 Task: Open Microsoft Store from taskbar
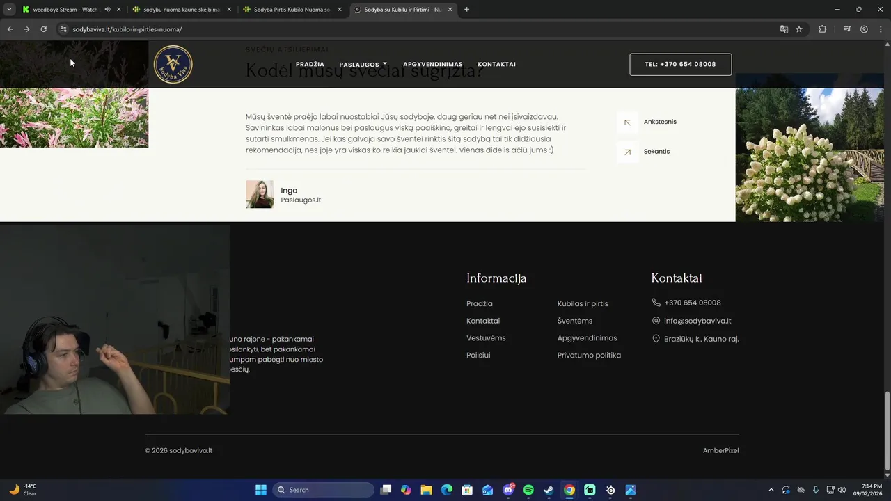click(x=467, y=490)
